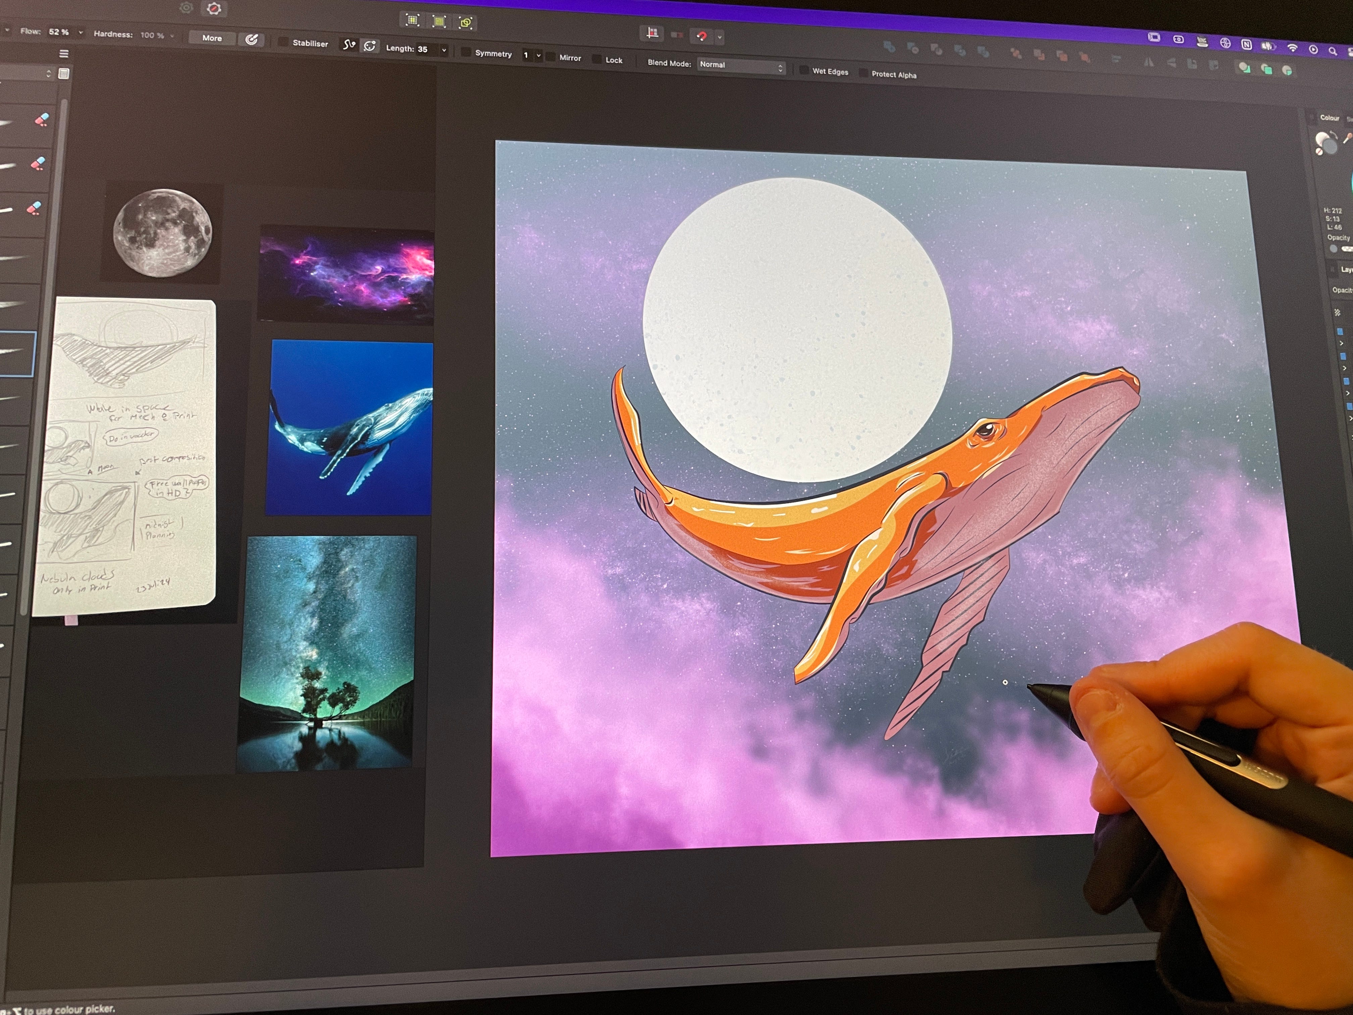Click the Hardness value 100 %
The image size is (1353, 1015).
click(x=152, y=36)
